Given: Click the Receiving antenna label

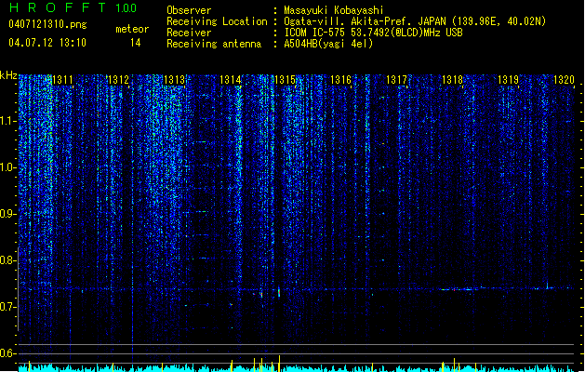Looking at the screenshot, I should click(214, 44).
